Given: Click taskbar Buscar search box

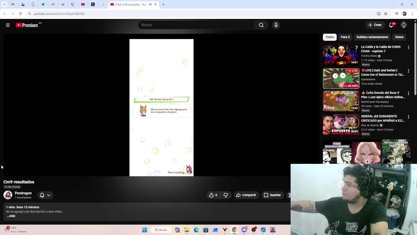Looking at the screenshot, I should pyautogui.click(x=161, y=230).
